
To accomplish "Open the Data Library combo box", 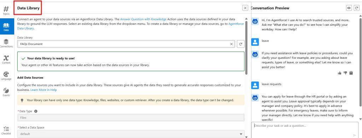I will tap(126, 44).
